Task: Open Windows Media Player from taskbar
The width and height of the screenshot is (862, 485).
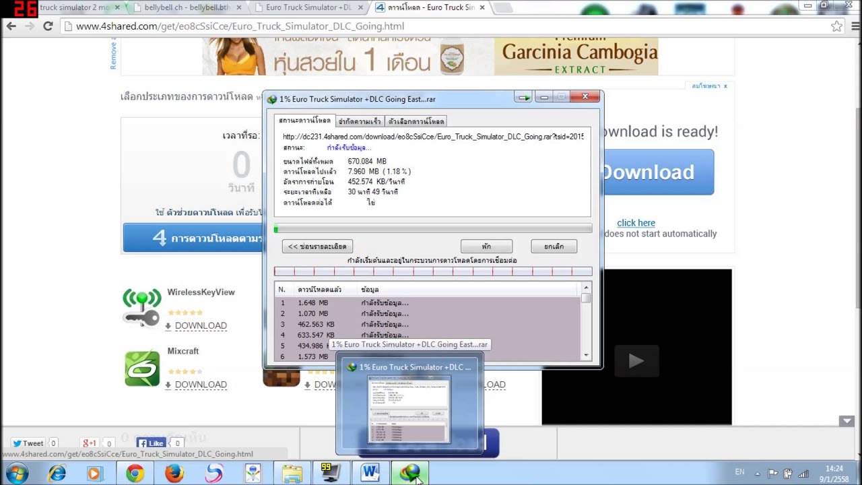Action: 94,474
